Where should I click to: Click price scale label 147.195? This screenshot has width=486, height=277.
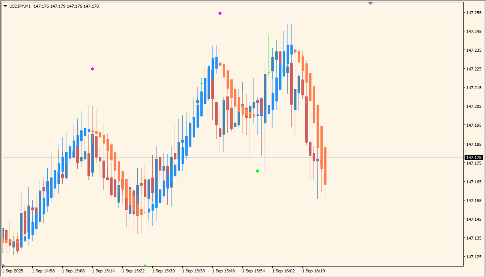click(474, 125)
